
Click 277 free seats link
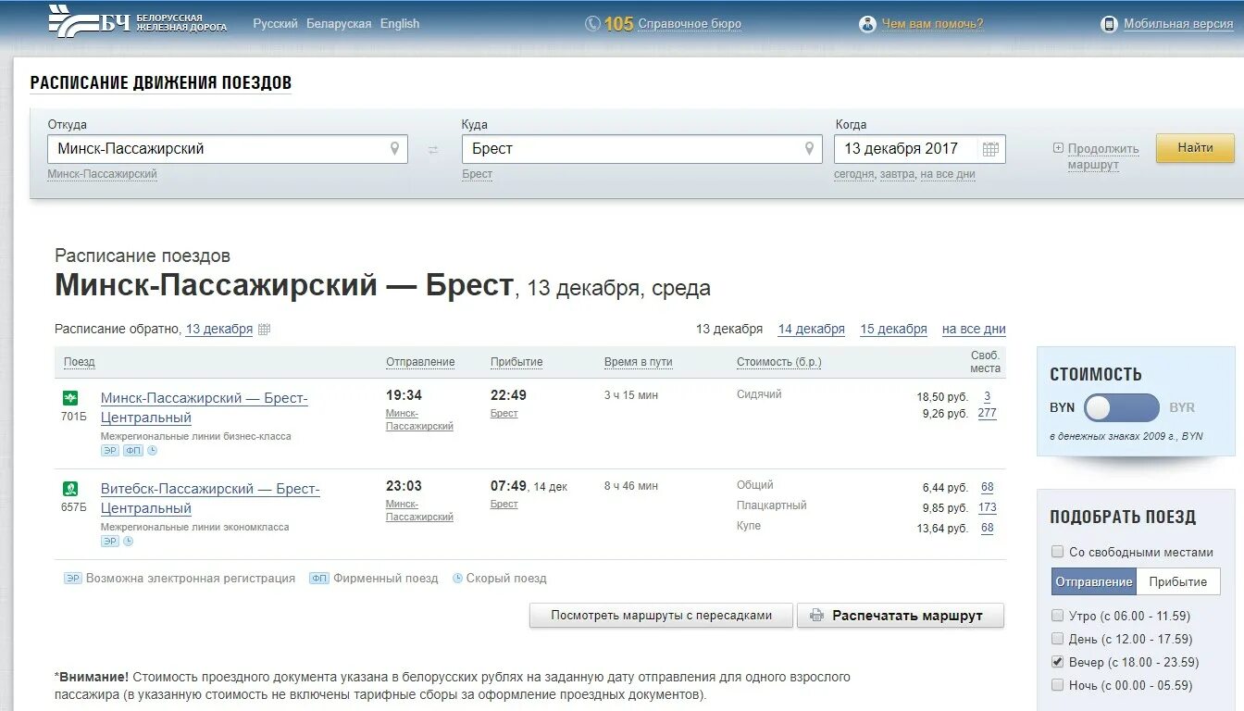click(987, 413)
